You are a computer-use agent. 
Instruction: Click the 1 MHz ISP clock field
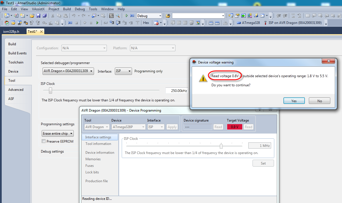(259, 145)
